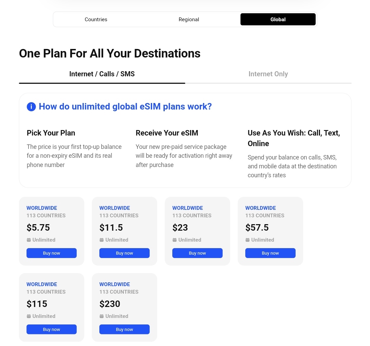Click calendar icon on the $57.5 plan
The height and width of the screenshot is (346, 370).
pyautogui.click(x=248, y=240)
